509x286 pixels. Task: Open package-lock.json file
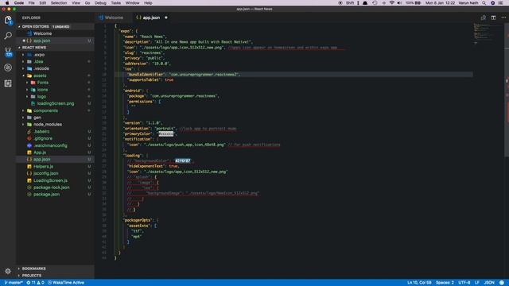55,187
